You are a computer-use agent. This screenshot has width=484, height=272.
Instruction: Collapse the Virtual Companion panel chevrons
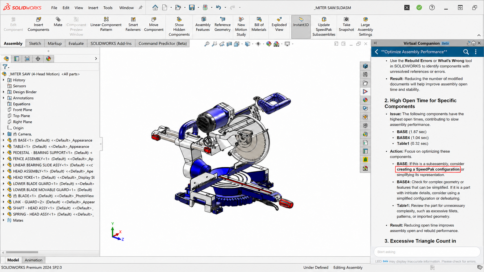375,43
